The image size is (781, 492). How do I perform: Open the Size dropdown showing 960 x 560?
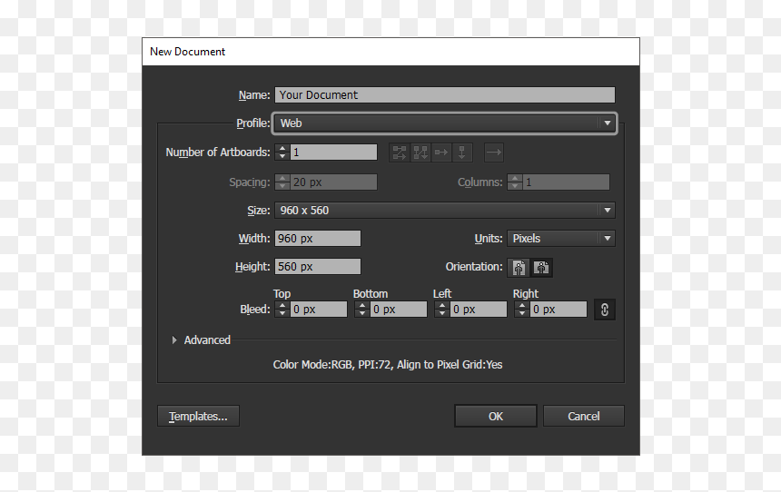pyautogui.click(x=444, y=211)
